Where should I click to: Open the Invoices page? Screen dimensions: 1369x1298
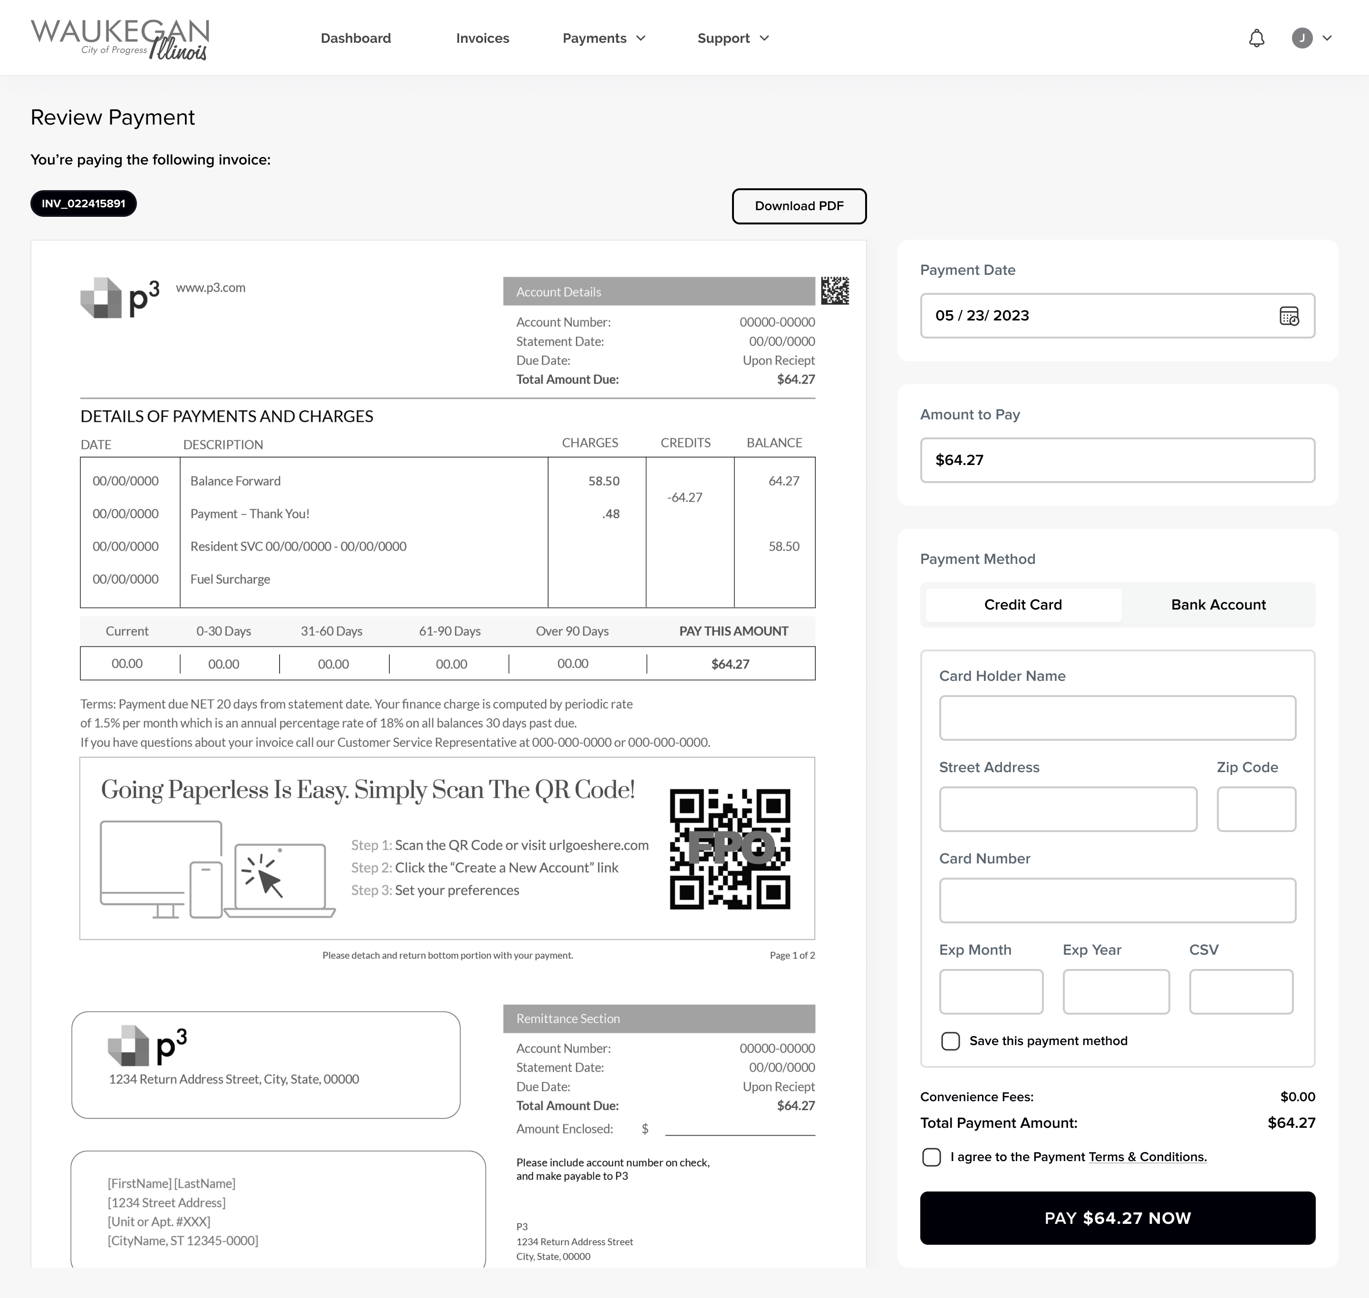tap(482, 38)
